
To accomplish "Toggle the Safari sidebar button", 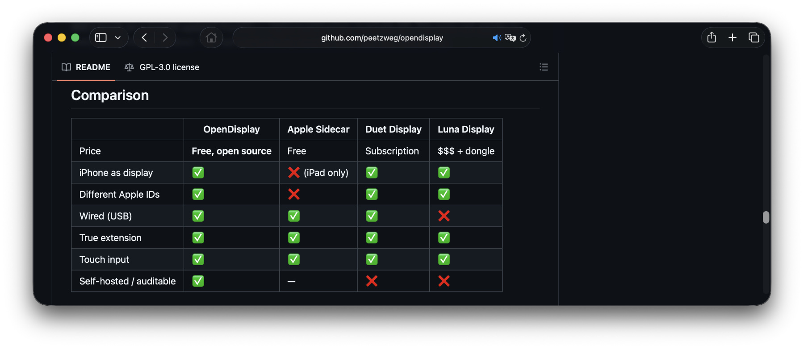I will [x=101, y=37].
